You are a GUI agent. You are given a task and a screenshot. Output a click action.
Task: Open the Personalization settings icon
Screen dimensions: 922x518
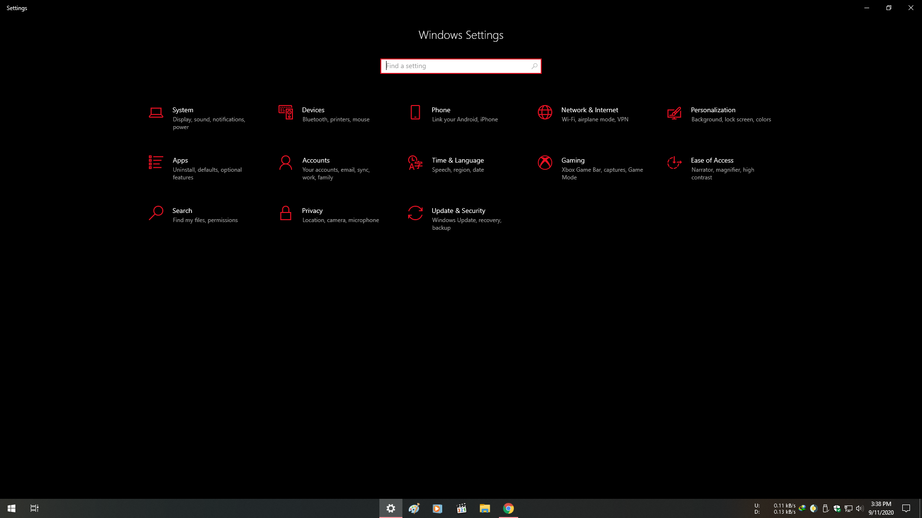(x=674, y=113)
